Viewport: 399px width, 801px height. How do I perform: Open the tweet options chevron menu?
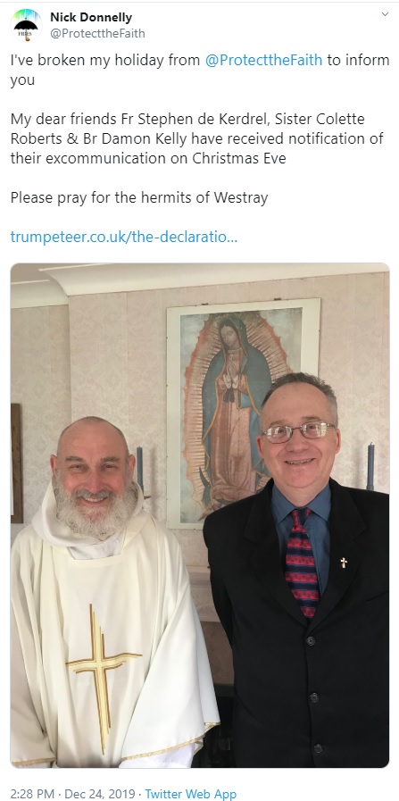[x=386, y=14]
